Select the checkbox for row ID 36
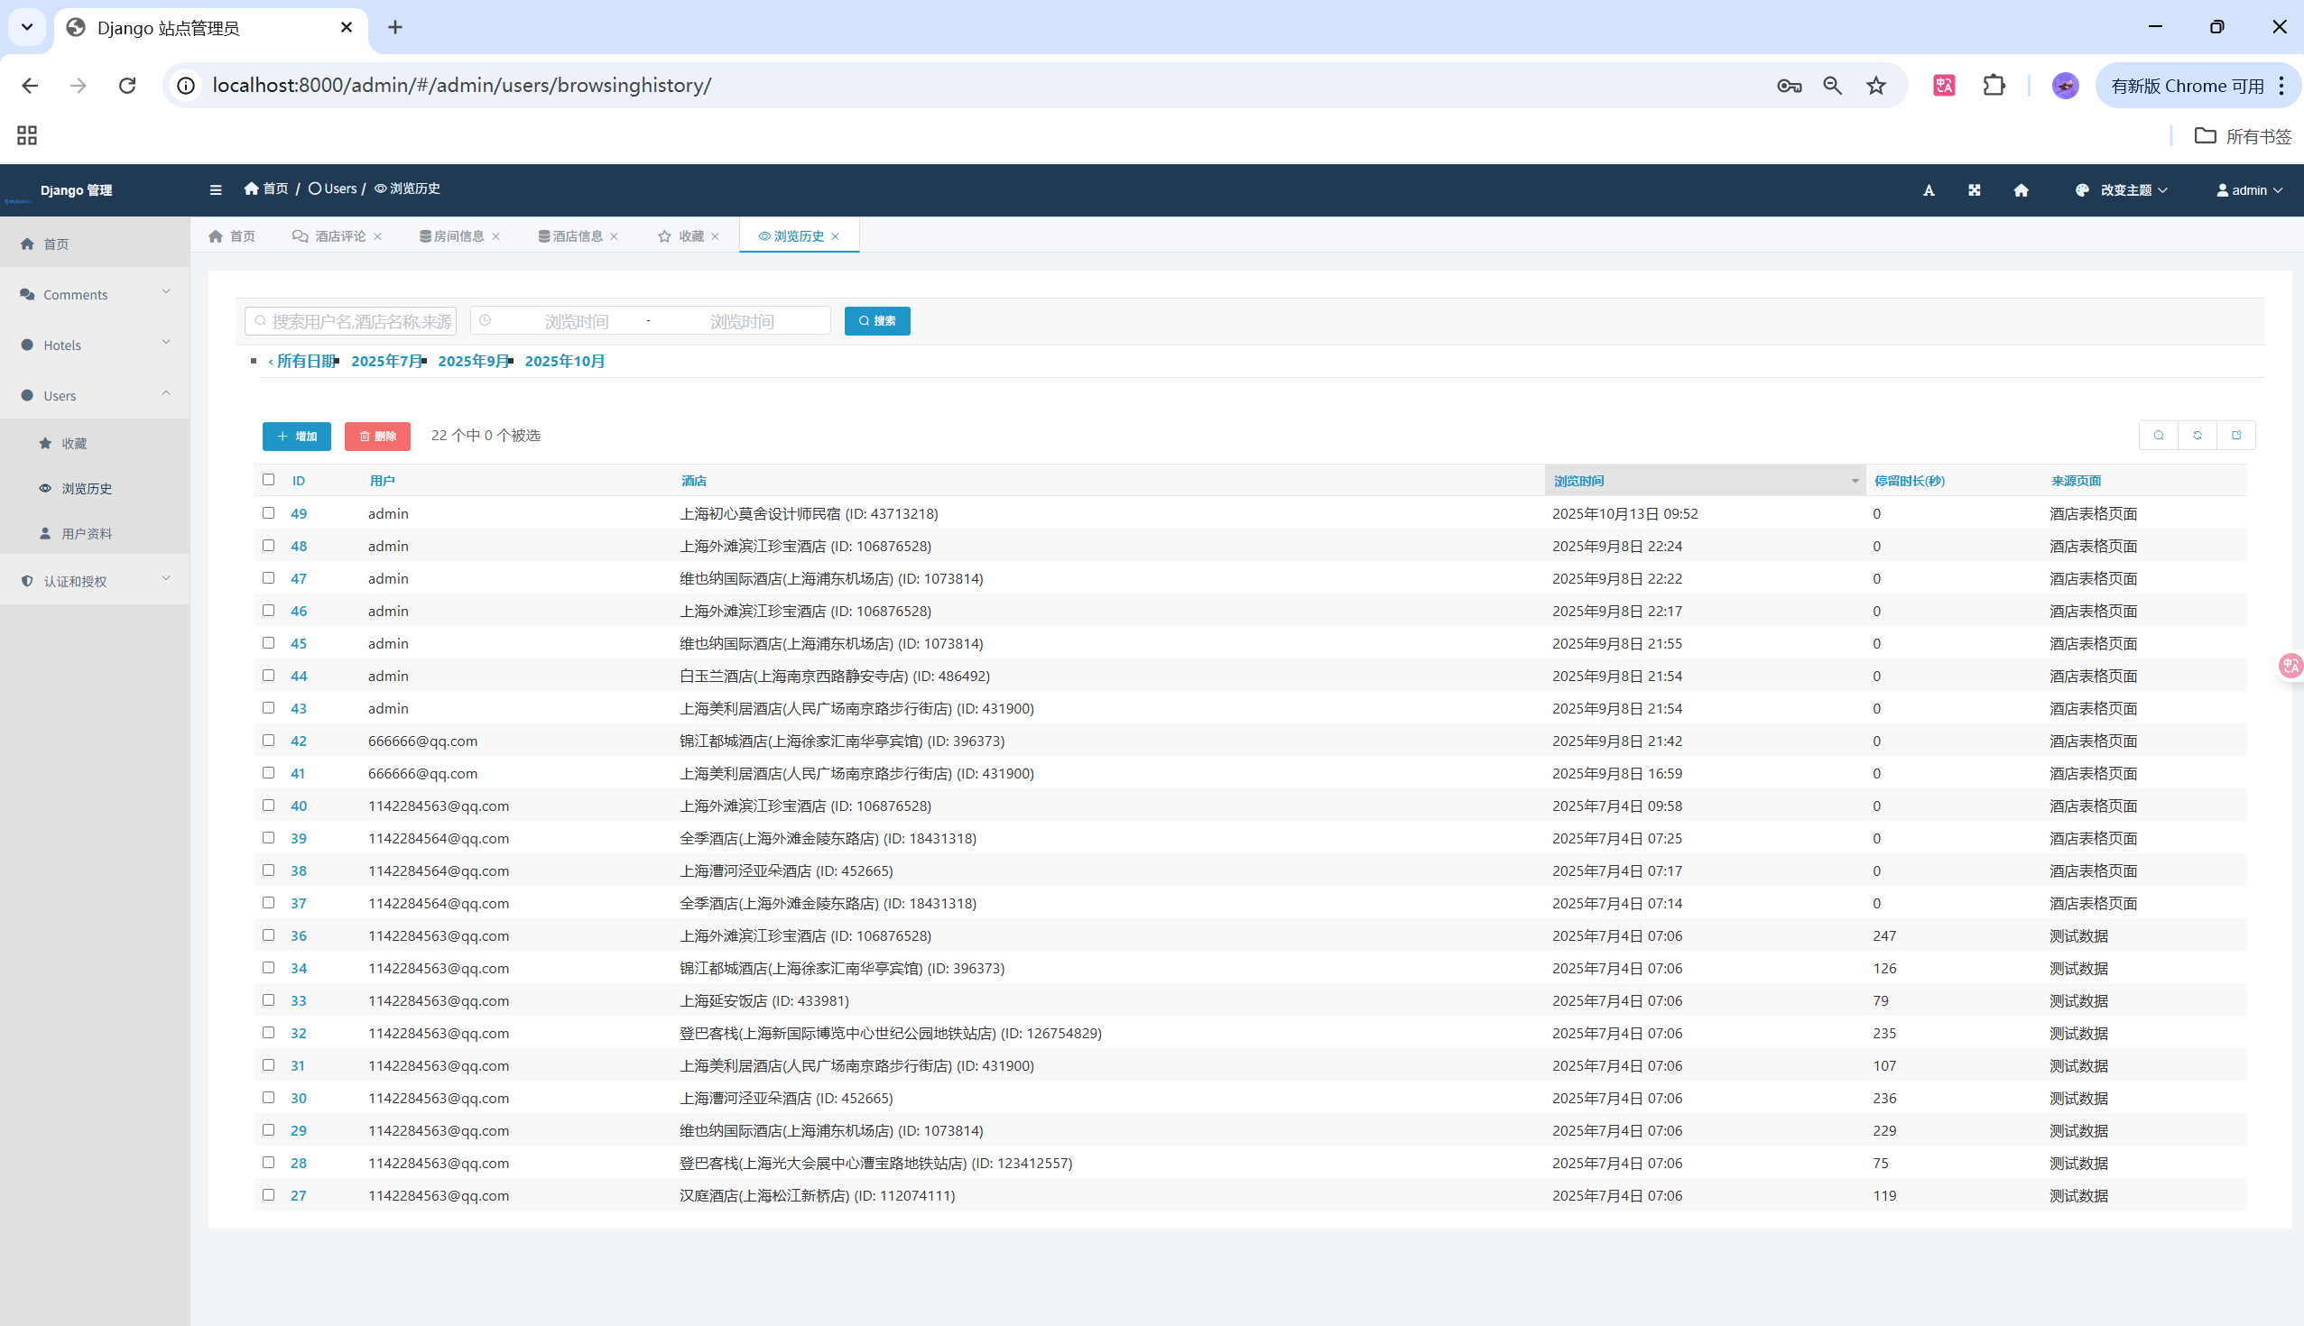2304x1326 pixels. [x=268, y=935]
